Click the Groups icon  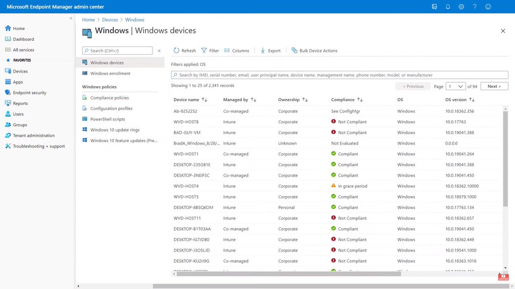click(x=8, y=125)
